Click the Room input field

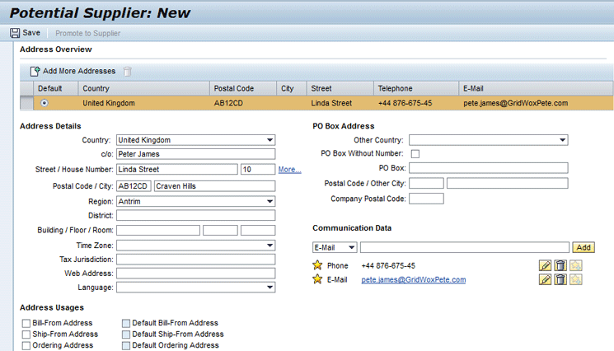pos(258,230)
